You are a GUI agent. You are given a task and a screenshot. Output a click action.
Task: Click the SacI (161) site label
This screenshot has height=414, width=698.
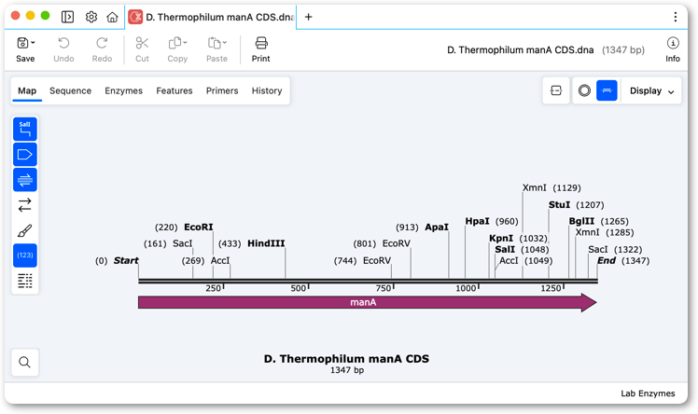168,243
